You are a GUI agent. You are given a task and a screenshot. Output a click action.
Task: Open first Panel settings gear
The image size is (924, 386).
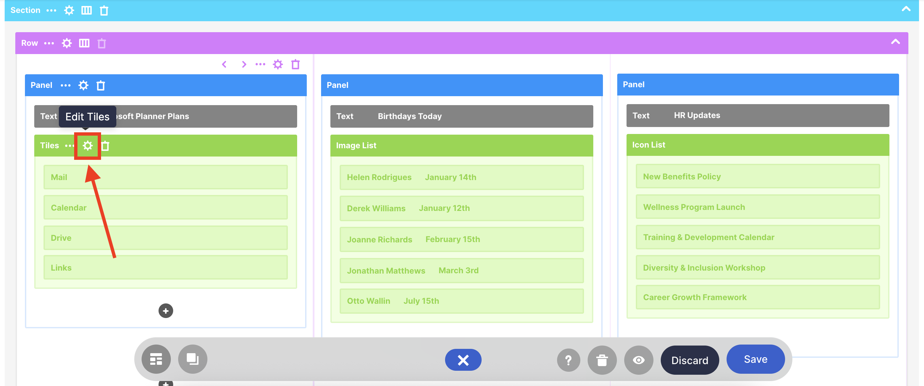pyautogui.click(x=83, y=86)
